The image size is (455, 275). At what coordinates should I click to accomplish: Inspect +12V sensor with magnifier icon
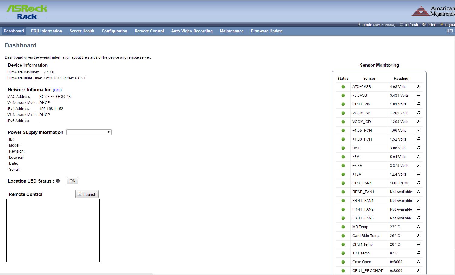click(x=418, y=174)
